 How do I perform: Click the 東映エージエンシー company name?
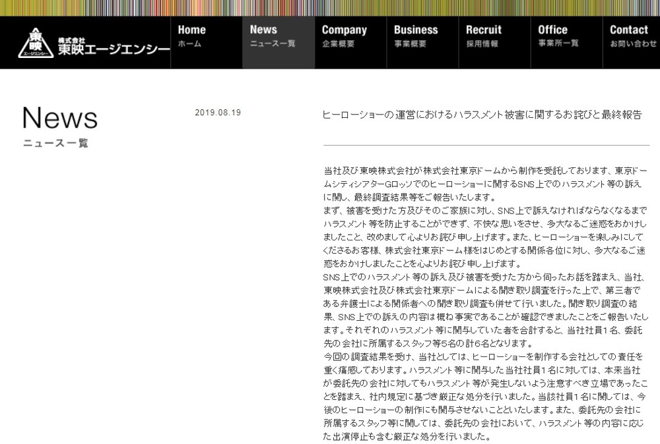pos(113,46)
